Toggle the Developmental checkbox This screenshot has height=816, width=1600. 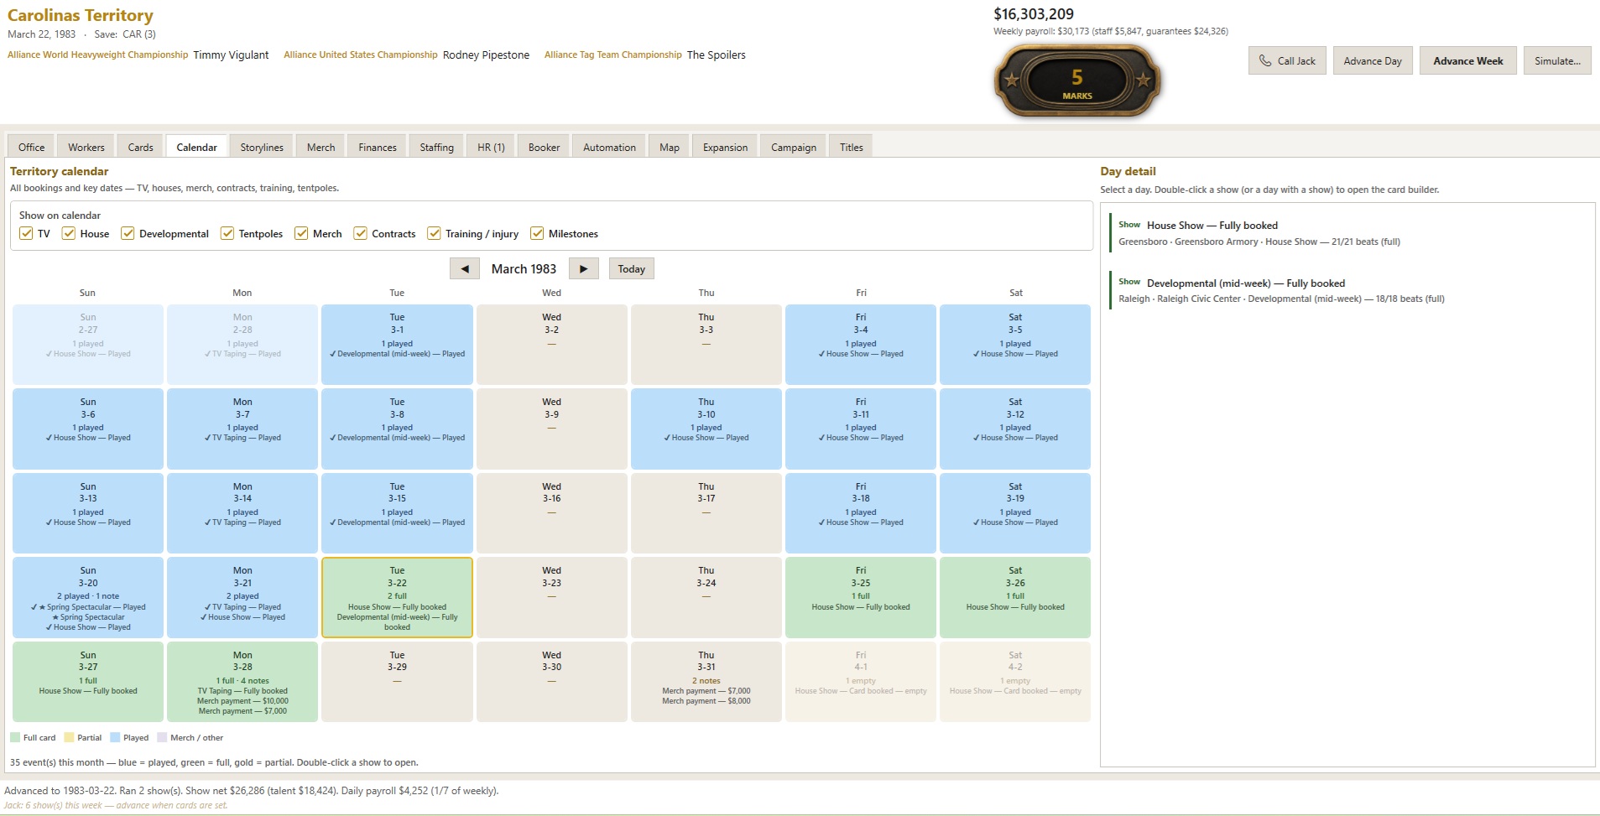coord(128,233)
